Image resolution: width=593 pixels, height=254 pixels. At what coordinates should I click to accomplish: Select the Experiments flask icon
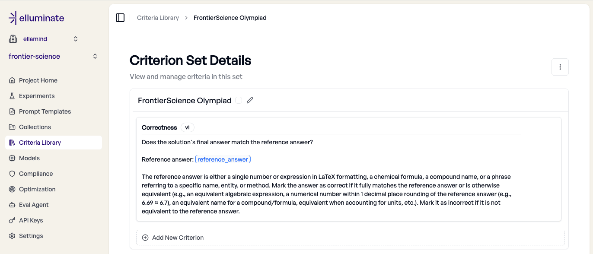click(x=13, y=95)
